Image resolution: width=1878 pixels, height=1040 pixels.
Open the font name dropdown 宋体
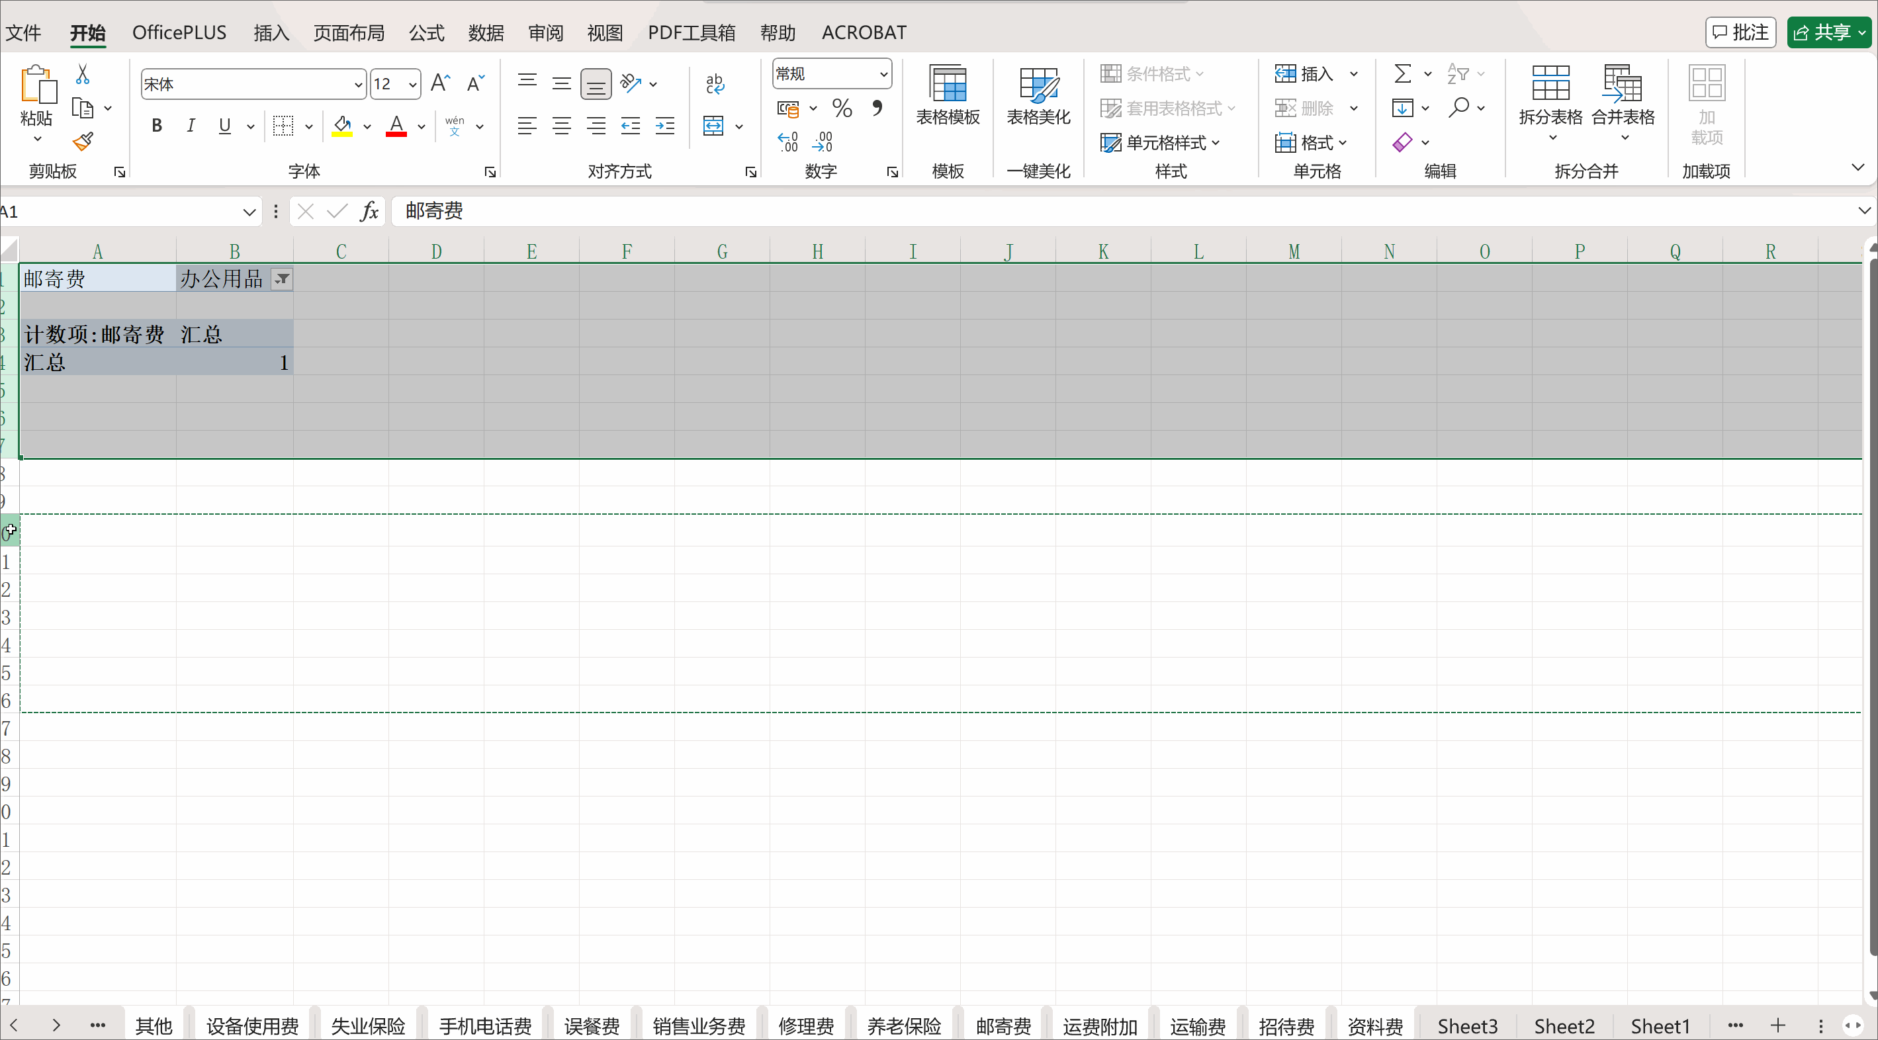pyautogui.click(x=358, y=85)
